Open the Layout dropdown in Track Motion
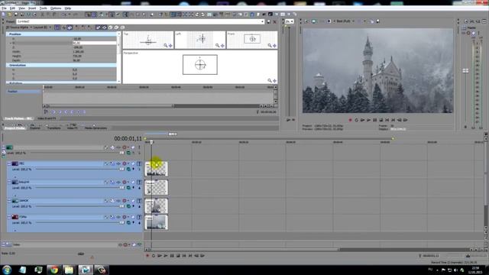489x275 pixels. pyautogui.click(x=42, y=27)
